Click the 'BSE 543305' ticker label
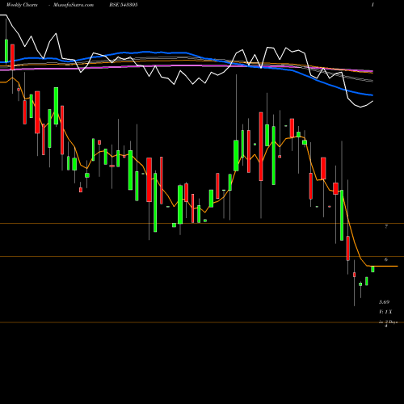The image size is (404, 404). 124,5
